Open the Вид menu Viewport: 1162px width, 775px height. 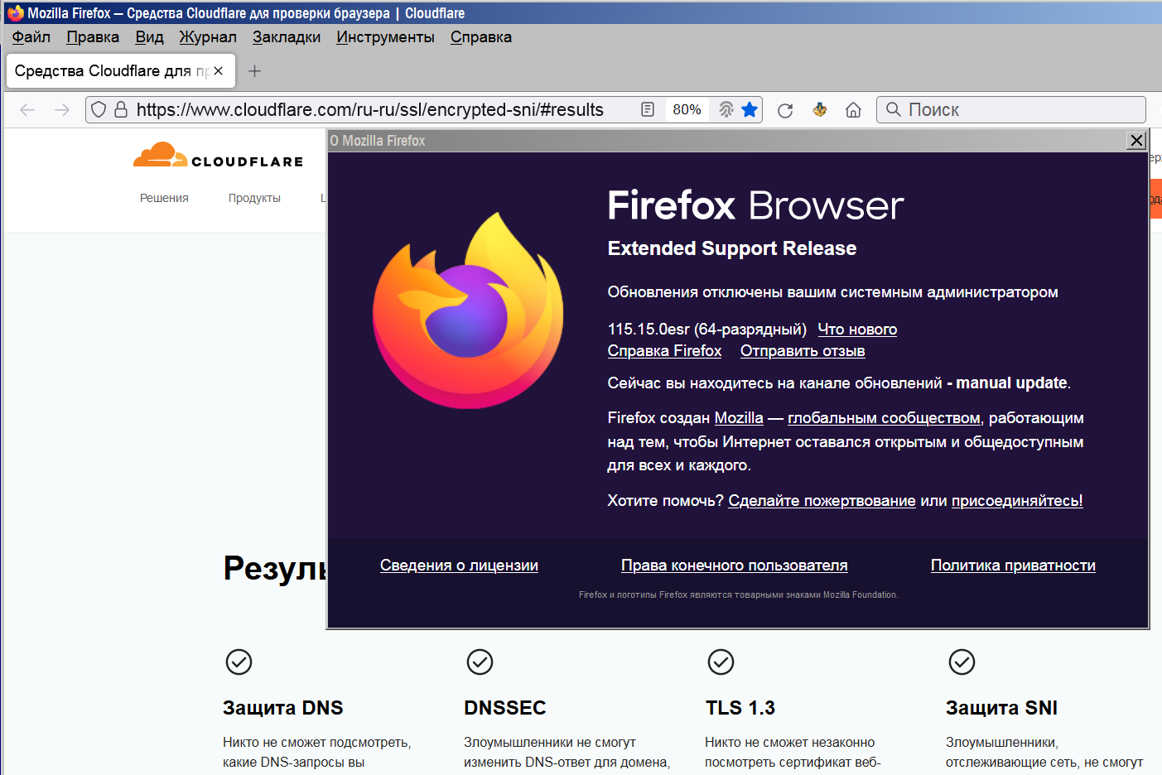pos(149,37)
